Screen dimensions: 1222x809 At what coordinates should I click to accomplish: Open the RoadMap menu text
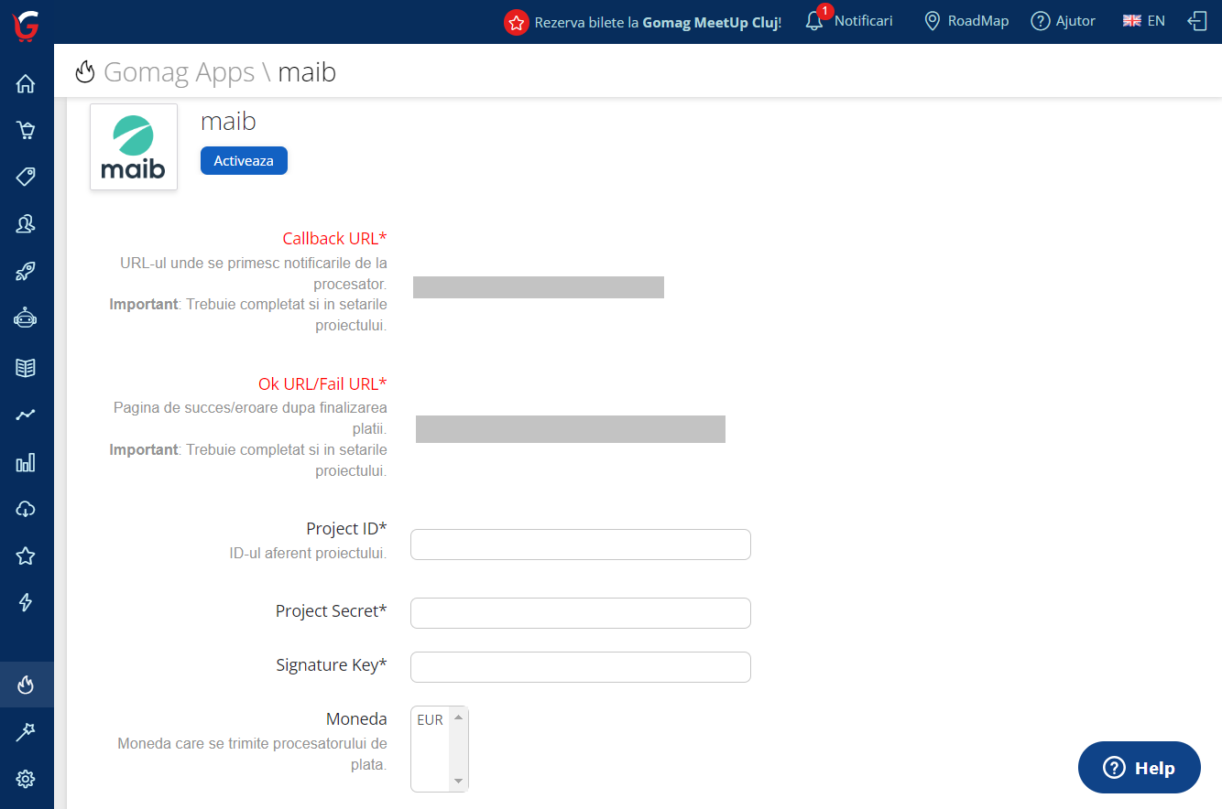click(x=978, y=21)
